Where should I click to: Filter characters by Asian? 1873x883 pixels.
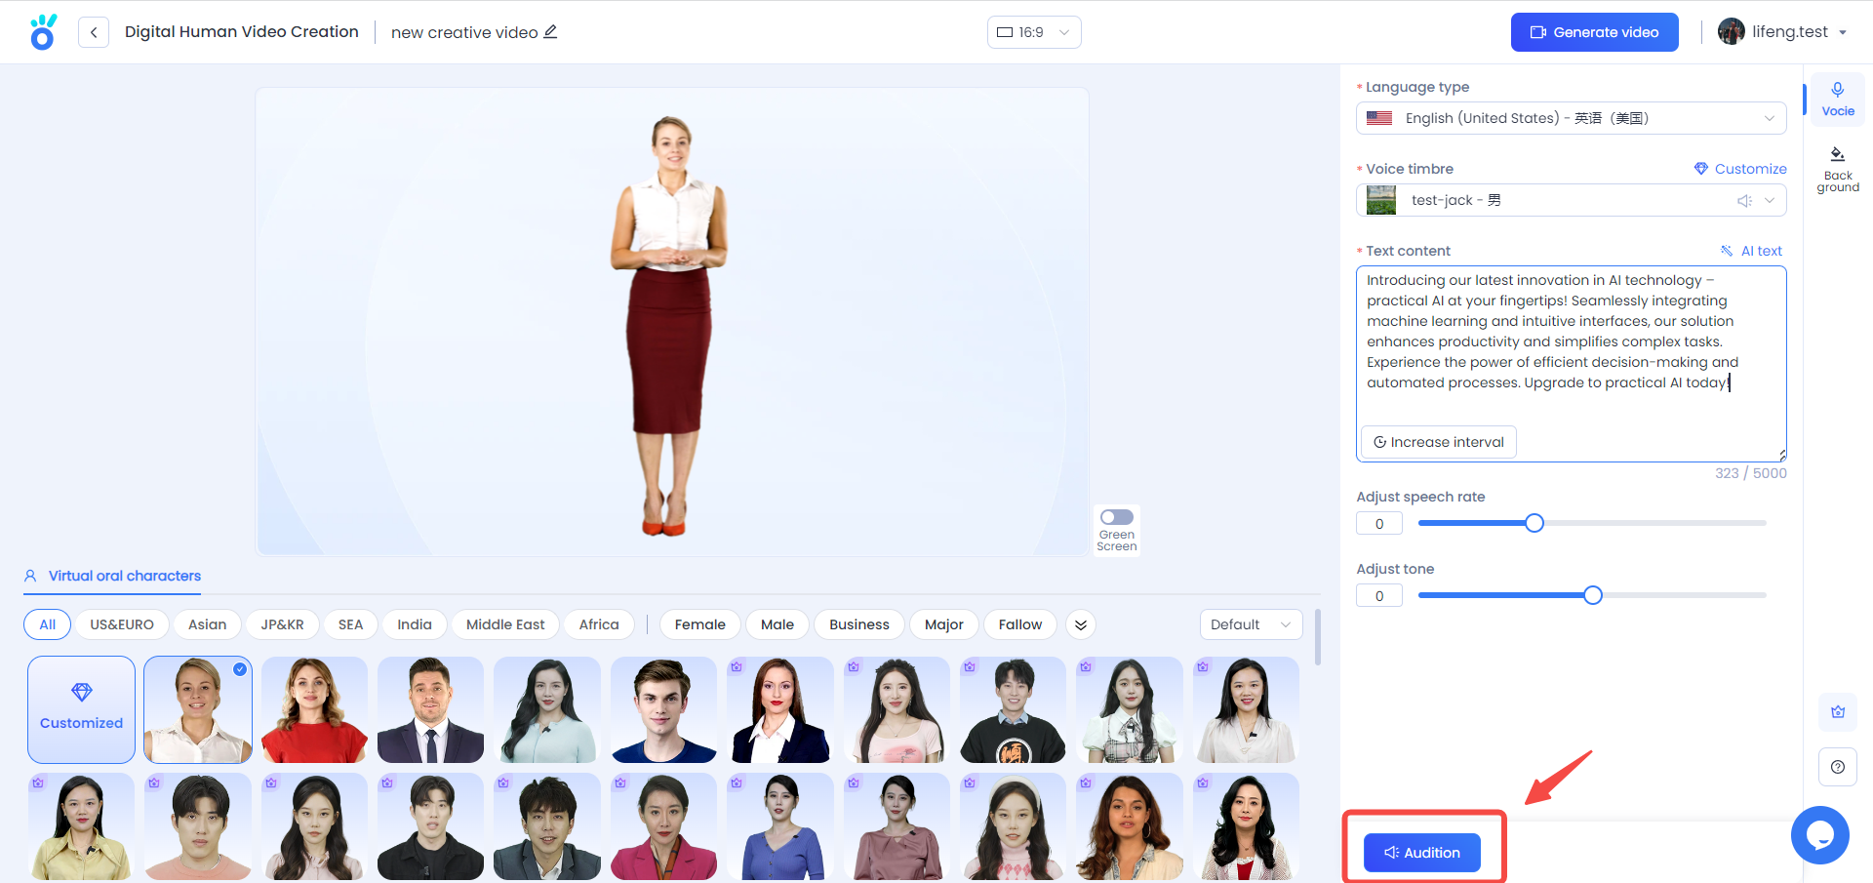point(208,624)
